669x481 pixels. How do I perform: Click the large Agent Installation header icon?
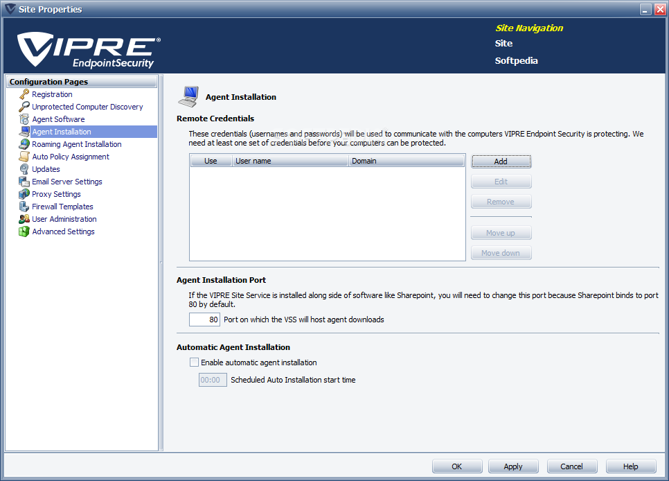pos(188,96)
